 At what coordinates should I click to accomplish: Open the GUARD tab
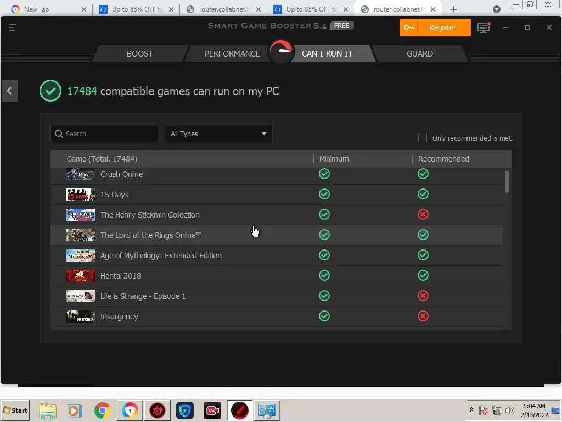pyautogui.click(x=420, y=54)
